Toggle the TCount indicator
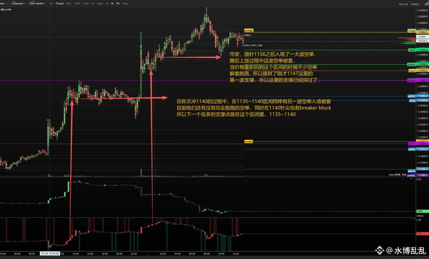The image size is (429, 259). tap(60, 4)
